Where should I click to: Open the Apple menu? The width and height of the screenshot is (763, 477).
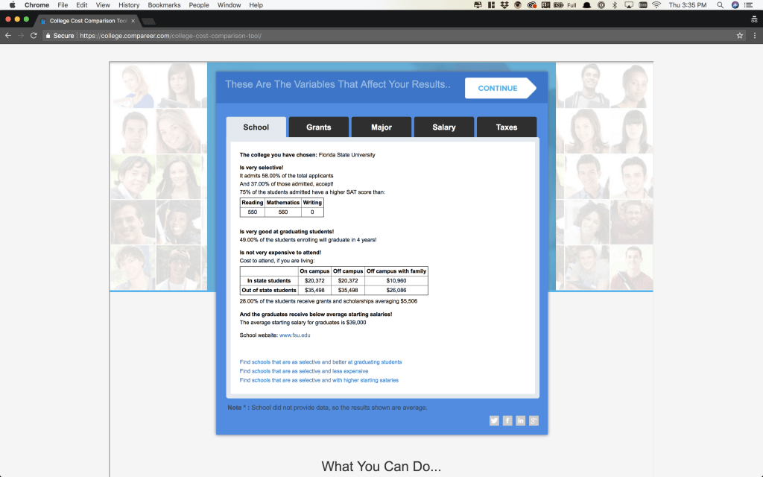(12, 5)
